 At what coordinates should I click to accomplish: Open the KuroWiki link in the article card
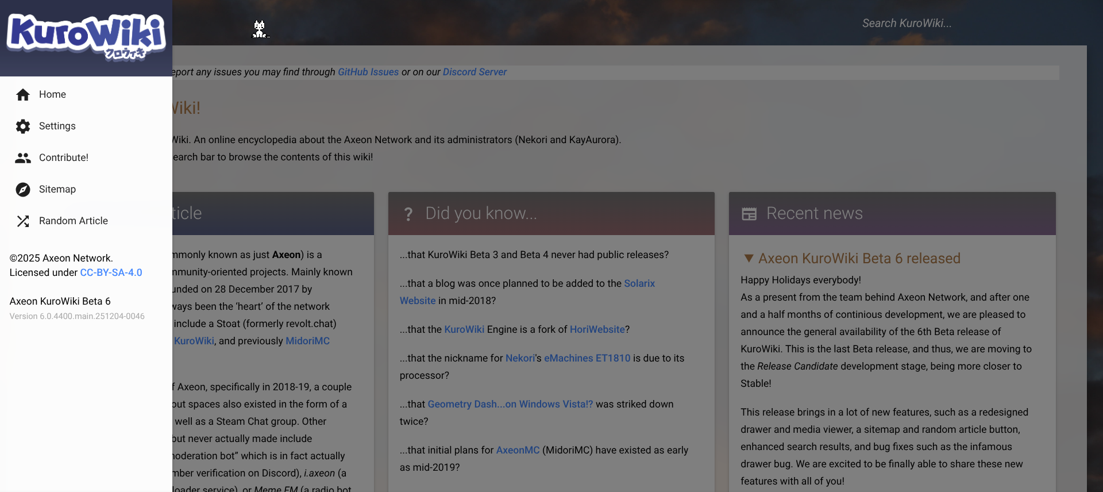click(194, 341)
